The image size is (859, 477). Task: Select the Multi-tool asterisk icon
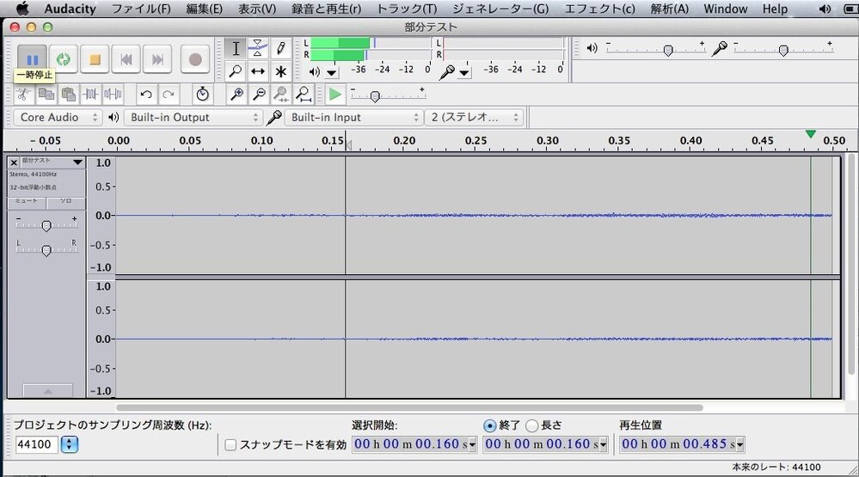coord(280,71)
